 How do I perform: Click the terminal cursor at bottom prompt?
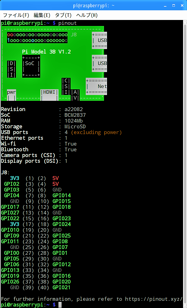(60, 305)
